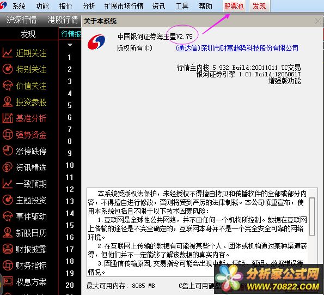Open 基准分析 in the sidebar
This screenshot has height=295, width=324.
(x=31, y=118)
